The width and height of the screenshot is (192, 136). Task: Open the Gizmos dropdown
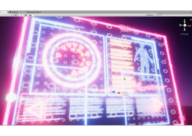click(x=151, y=15)
